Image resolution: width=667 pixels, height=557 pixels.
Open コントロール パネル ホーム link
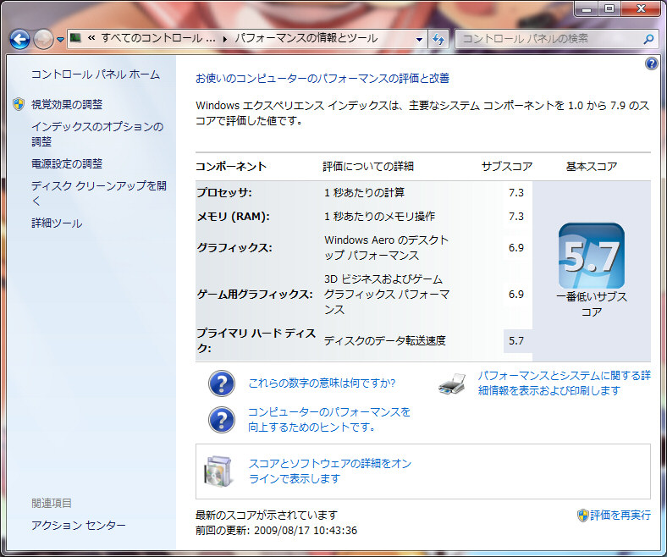[95, 74]
